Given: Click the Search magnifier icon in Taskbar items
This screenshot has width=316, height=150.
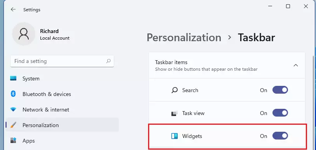Looking at the screenshot, I should (175, 90).
